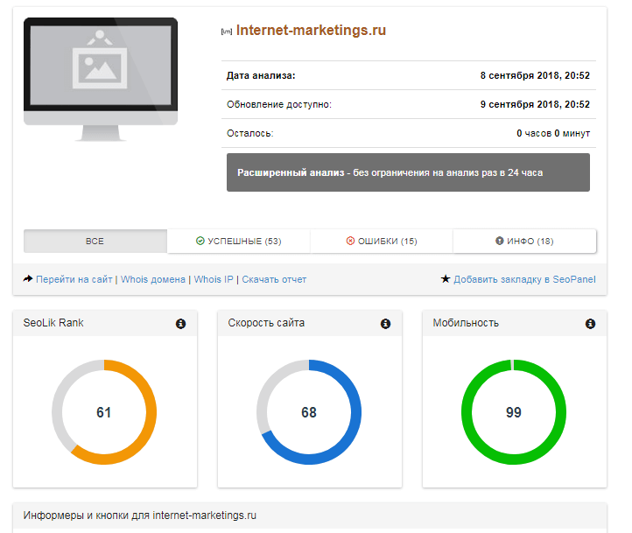Click the small favicon beside Internet-marketings.ru title
This screenshot has height=533, width=632.
(227, 32)
